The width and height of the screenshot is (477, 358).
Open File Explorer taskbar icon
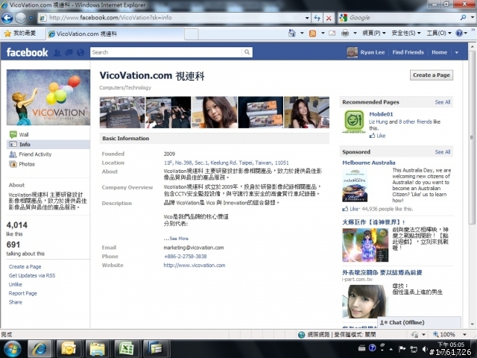pos(98,349)
